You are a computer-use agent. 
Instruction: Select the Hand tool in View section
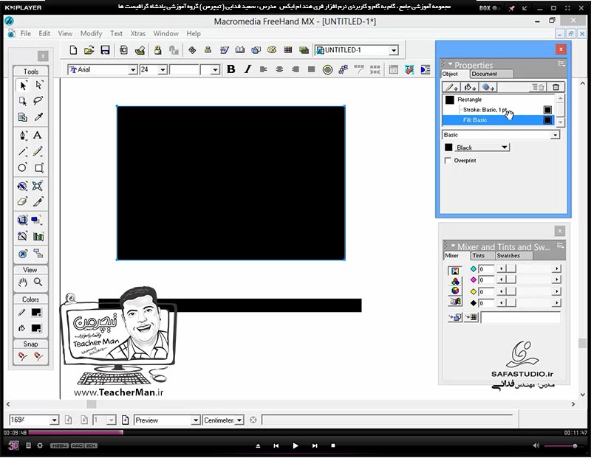pyautogui.click(x=23, y=282)
